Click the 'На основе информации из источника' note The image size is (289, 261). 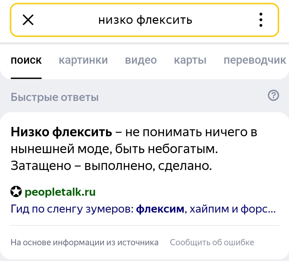tap(85, 242)
